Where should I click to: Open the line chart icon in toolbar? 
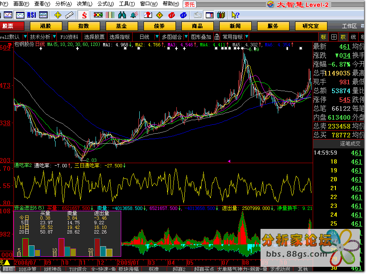pos(8,15)
